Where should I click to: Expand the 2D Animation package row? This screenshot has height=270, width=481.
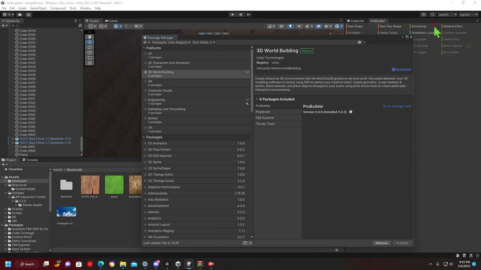coord(145,143)
